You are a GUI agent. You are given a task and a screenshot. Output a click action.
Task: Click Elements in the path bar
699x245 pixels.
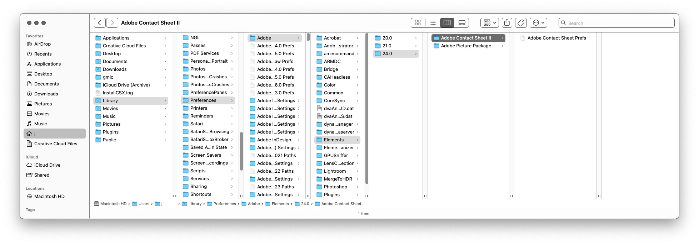[x=277, y=204]
